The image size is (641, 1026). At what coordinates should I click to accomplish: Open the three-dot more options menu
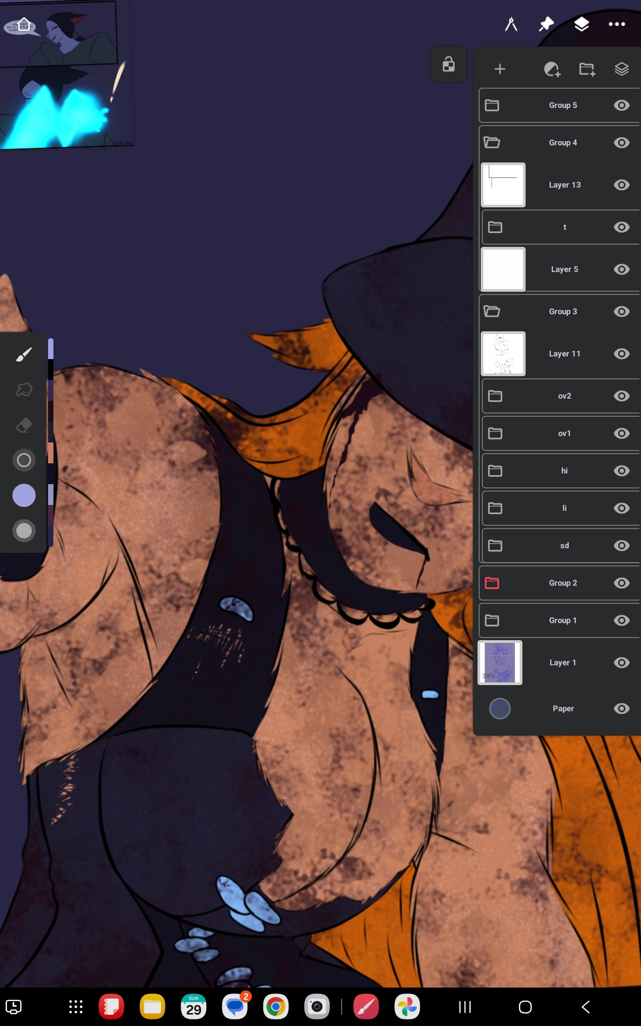click(x=616, y=24)
